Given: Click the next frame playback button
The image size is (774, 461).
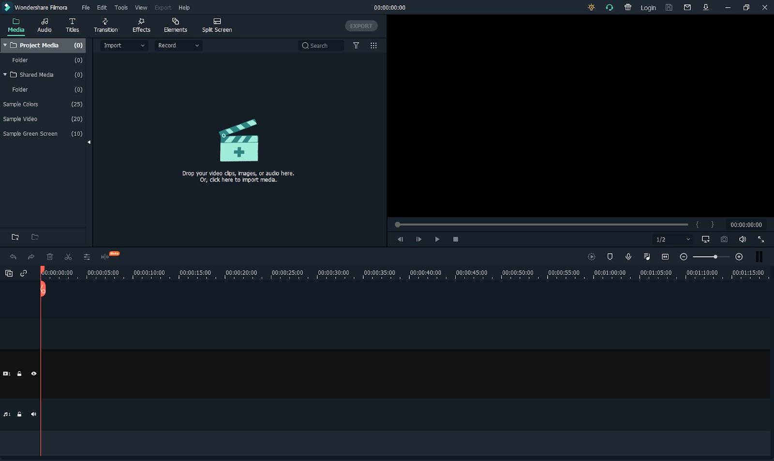Looking at the screenshot, I should click(418, 239).
